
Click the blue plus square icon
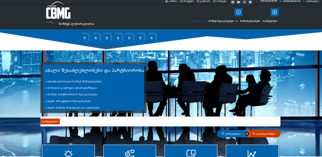pos(238,12)
